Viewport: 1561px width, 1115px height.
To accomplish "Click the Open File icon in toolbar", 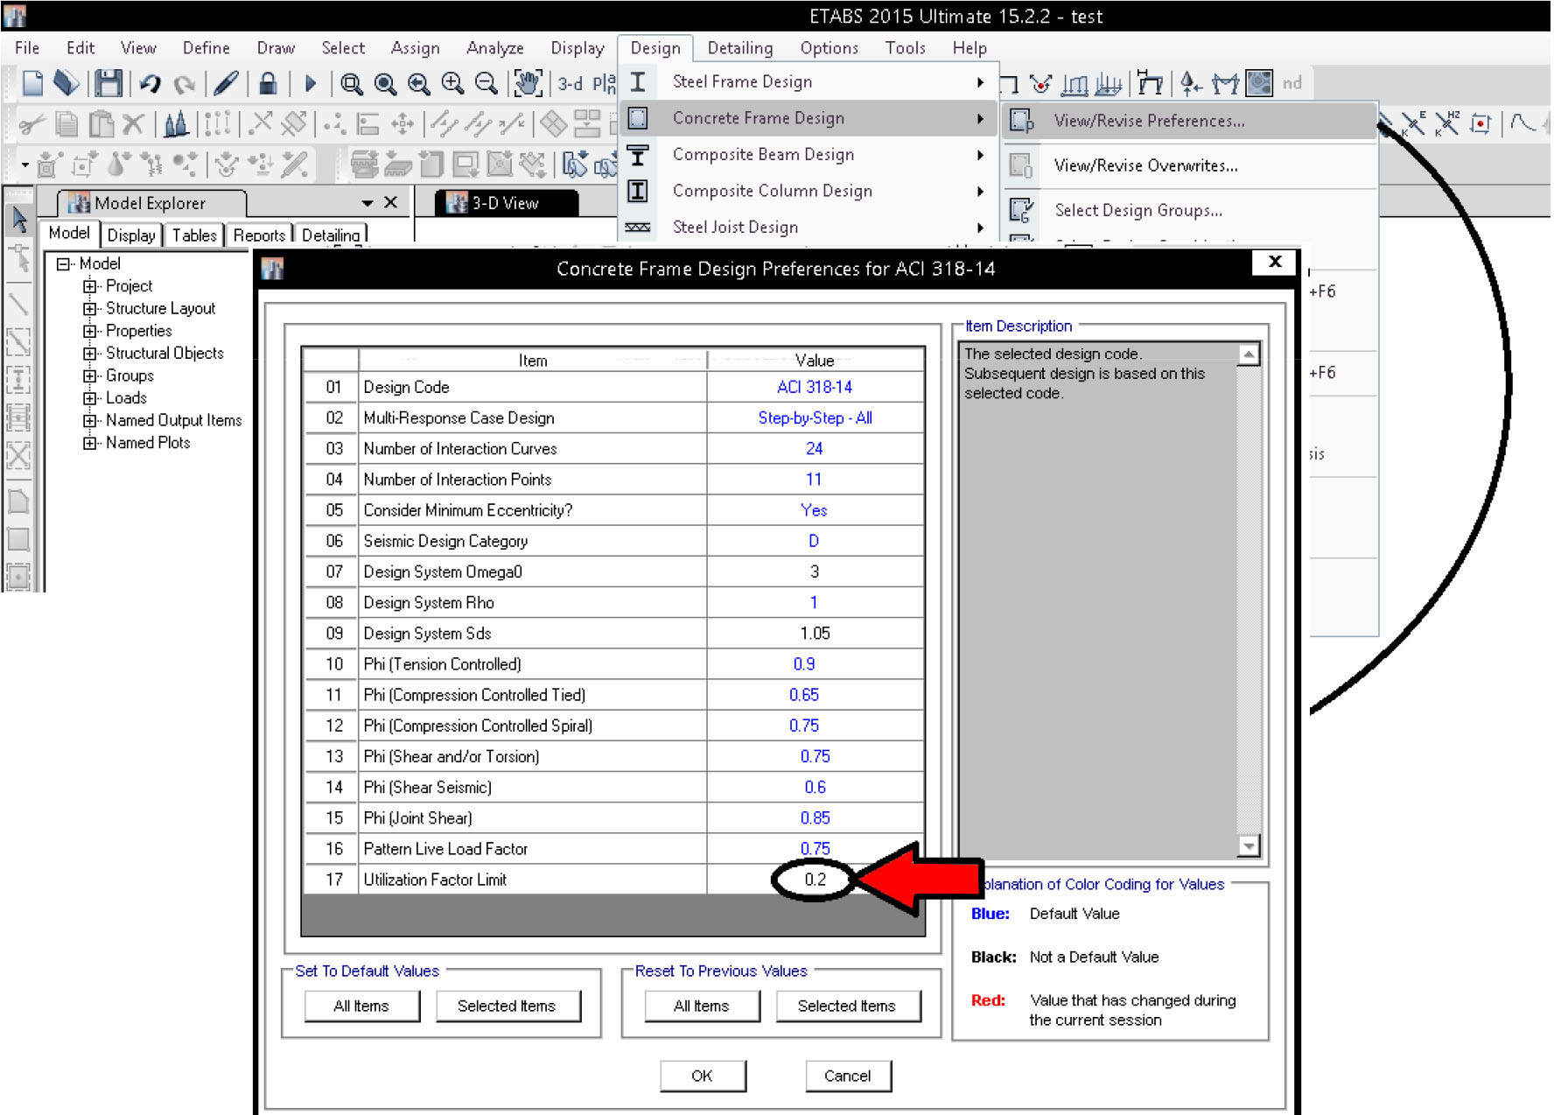I will [66, 83].
